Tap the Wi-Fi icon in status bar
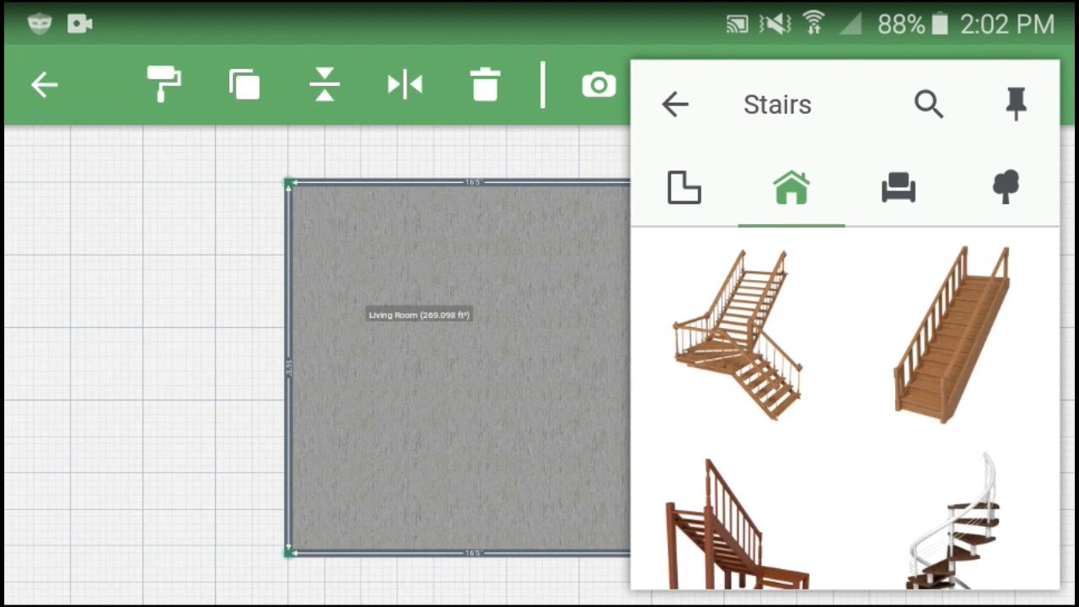The image size is (1079, 607). point(813,24)
